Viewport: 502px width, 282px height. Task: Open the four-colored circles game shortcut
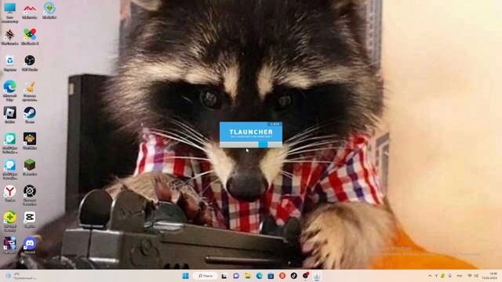(30, 37)
